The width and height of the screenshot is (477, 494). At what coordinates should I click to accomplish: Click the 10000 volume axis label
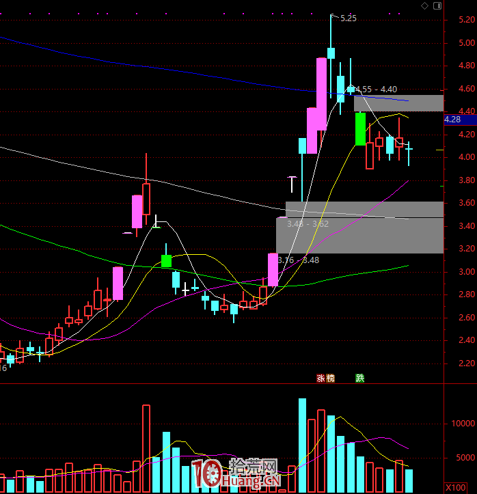463,424
